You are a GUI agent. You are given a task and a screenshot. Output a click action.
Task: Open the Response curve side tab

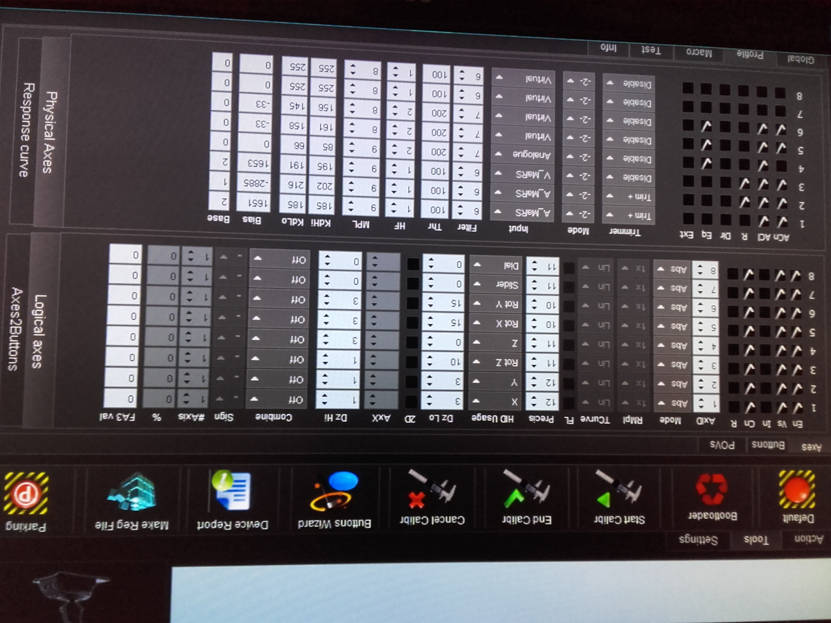coord(28,129)
